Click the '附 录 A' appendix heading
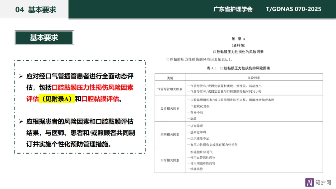 [239, 39]
